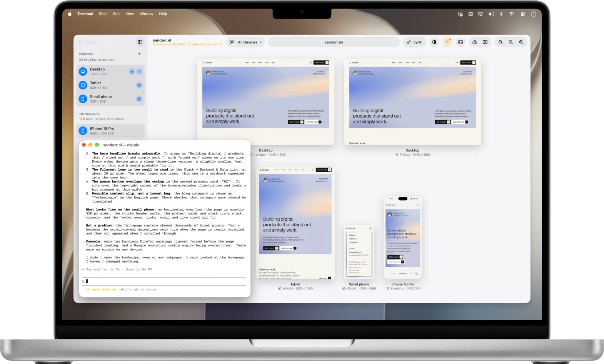Viewport: 604px width, 364px height.
Task: Toggle the Chromium engine icon on the Desktop row
Action: tap(132, 71)
